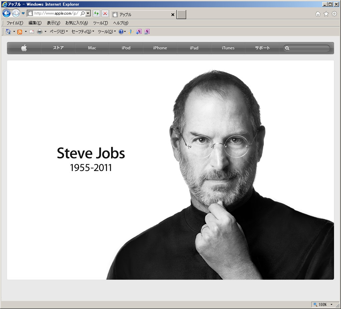Expand the address bar autocomplete dropdown arrow
This screenshot has height=309, width=341.
pos(88,13)
